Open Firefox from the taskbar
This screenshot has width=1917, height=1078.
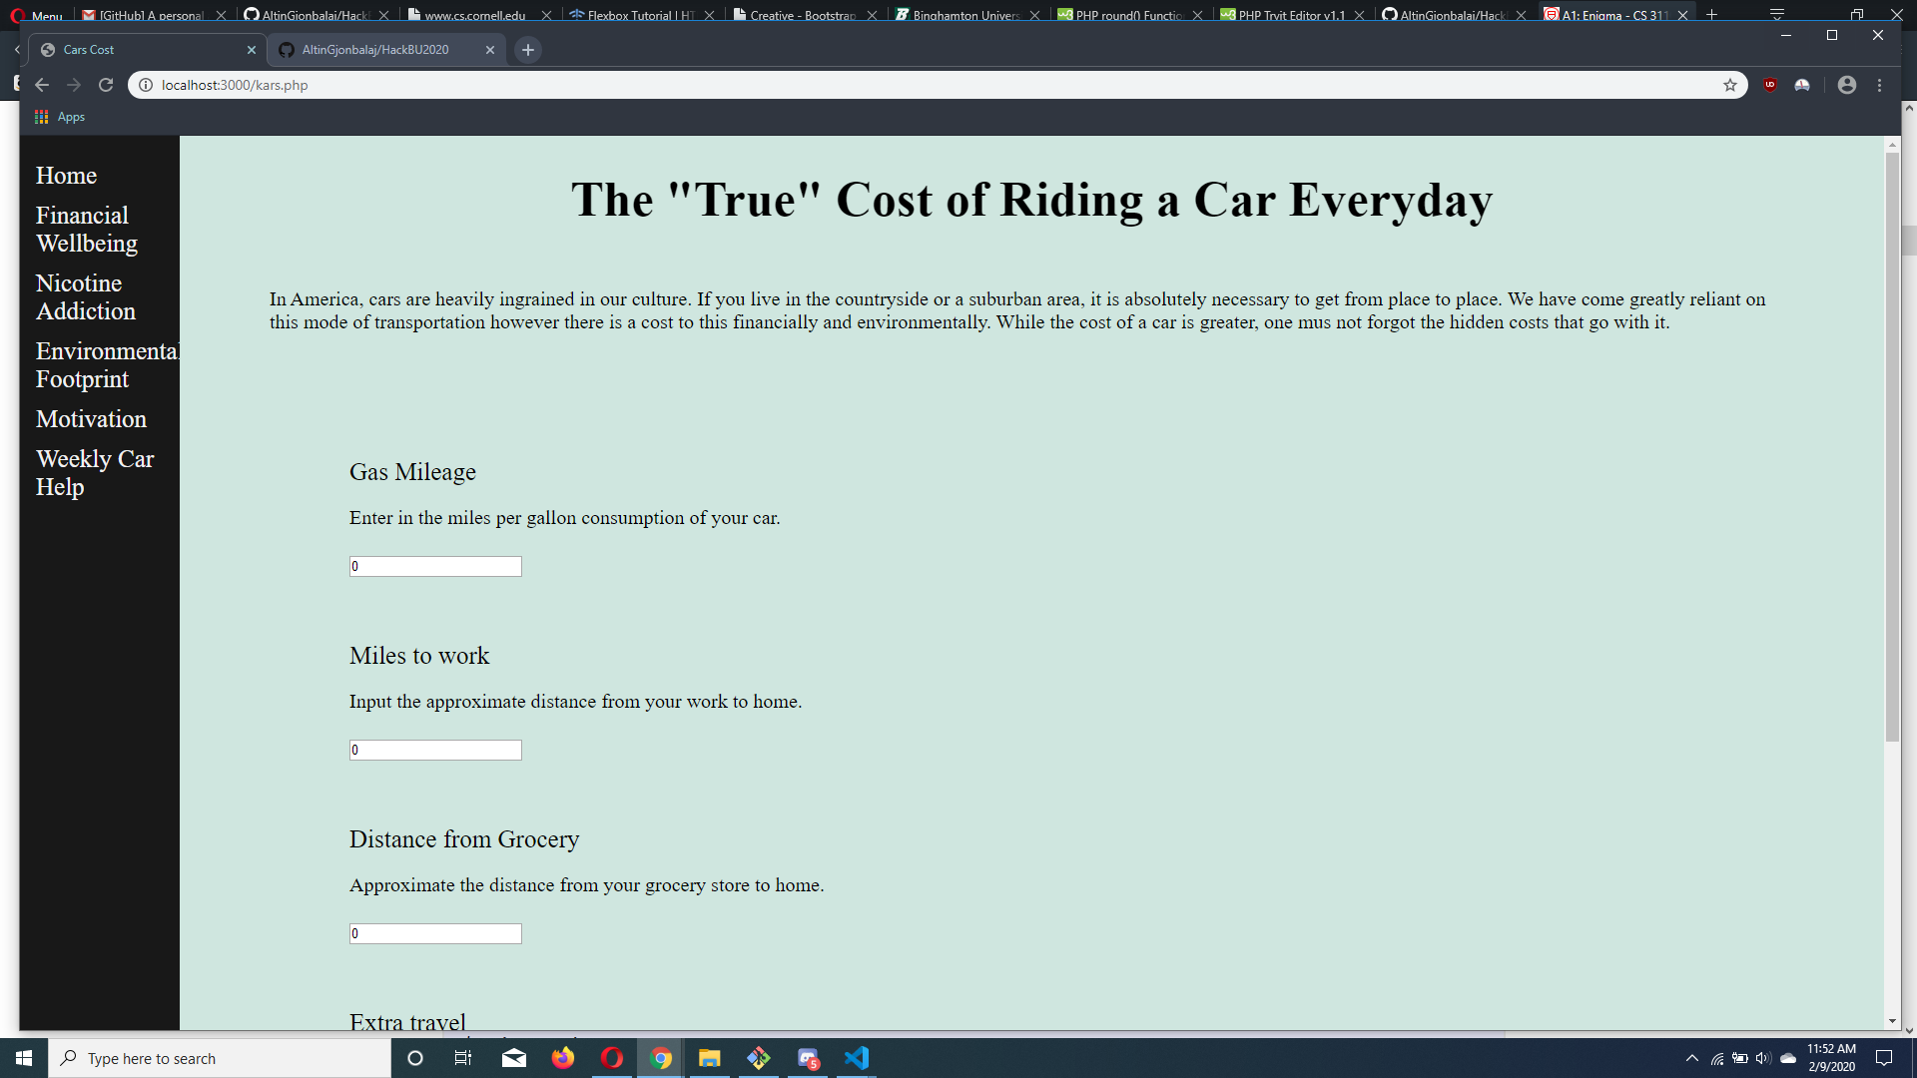563,1058
